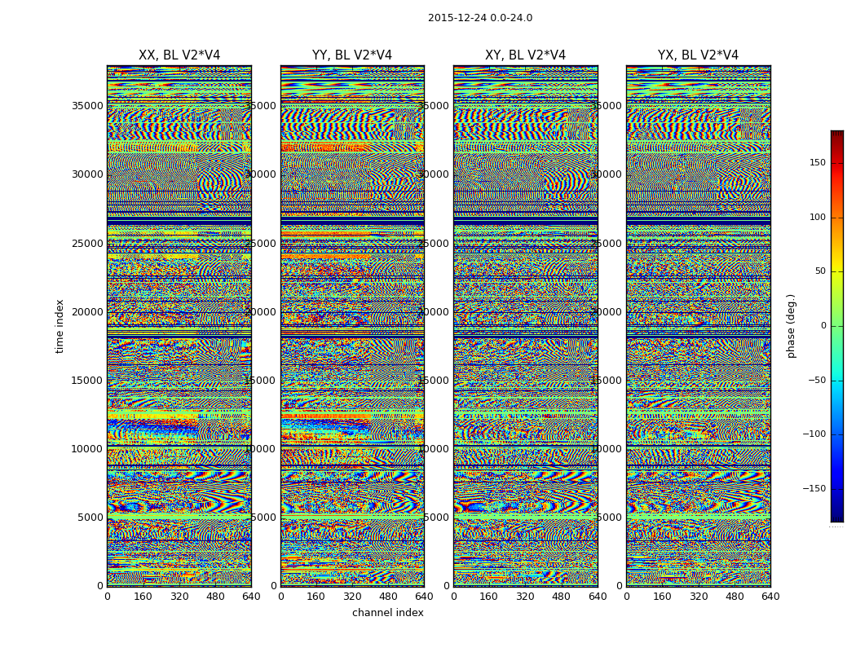Click inside the XY phase plot
This screenshot has width=856, height=652.
coord(525,326)
